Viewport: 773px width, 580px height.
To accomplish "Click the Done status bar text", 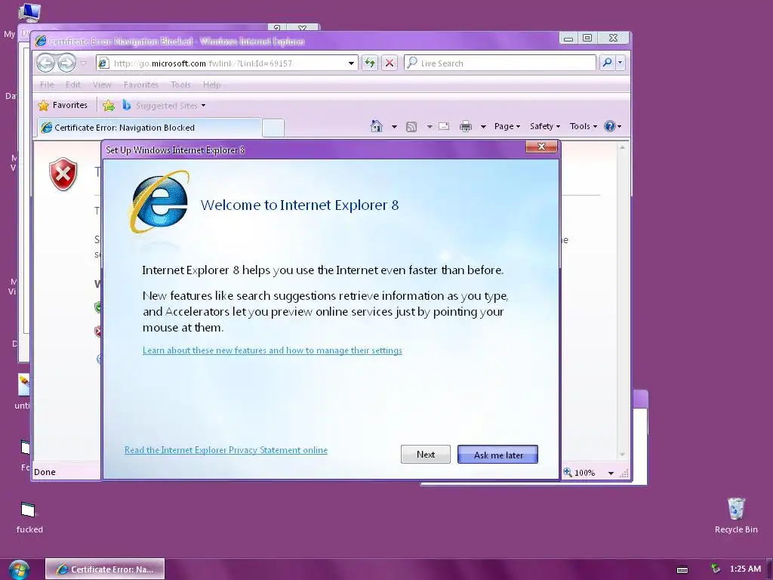I will (45, 472).
